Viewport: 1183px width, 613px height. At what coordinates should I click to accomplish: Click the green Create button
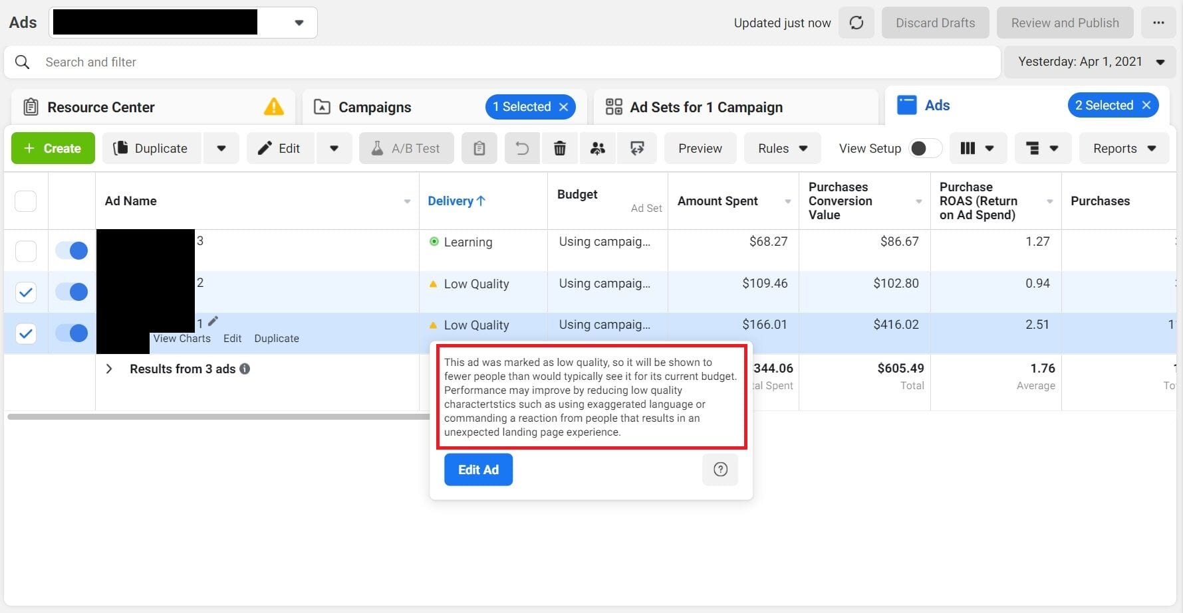[x=53, y=148]
